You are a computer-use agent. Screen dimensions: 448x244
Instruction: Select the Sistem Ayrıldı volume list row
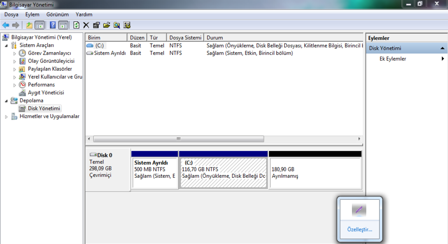click(224, 53)
